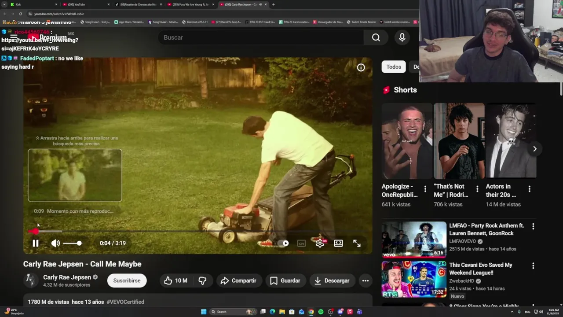Switch to theater mode icon
563x317 pixels.
pyautogui.click(x=338, y=243)
